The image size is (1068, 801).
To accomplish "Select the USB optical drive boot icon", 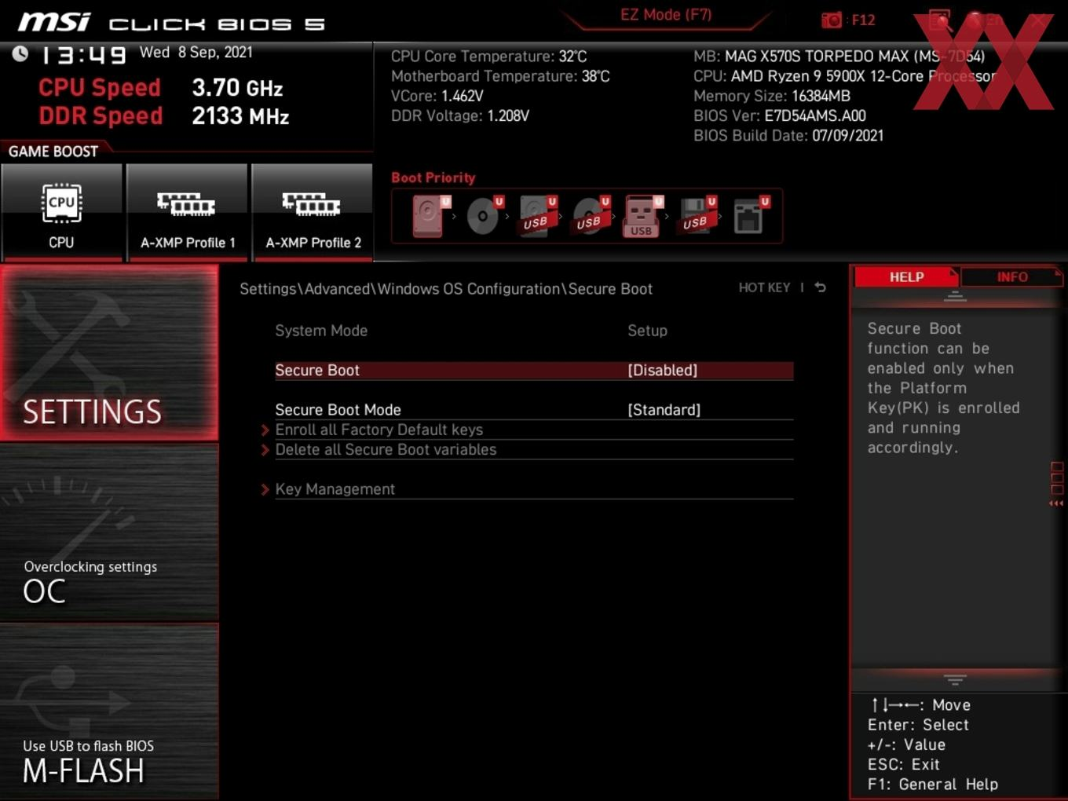I will (591, 216).
